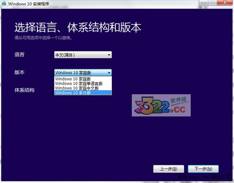Choose Windows 10 家庭单语言版 option

[83, 83]
